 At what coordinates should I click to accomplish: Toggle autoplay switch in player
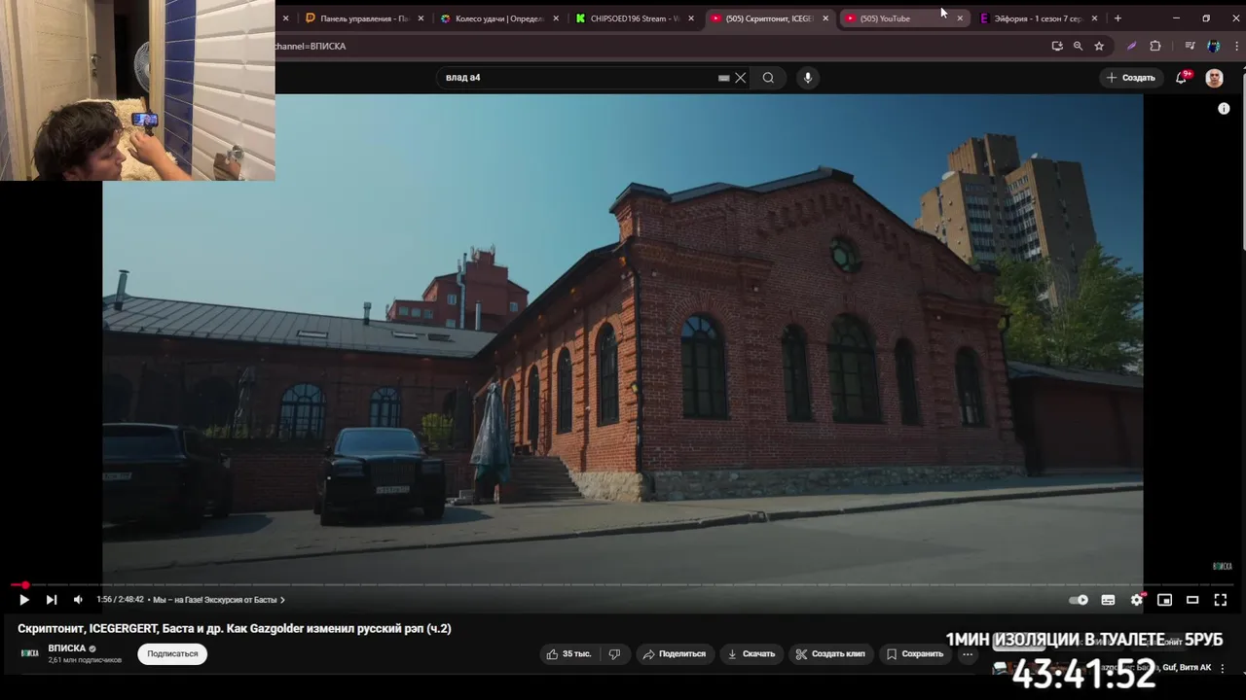tap(1079, 600)
